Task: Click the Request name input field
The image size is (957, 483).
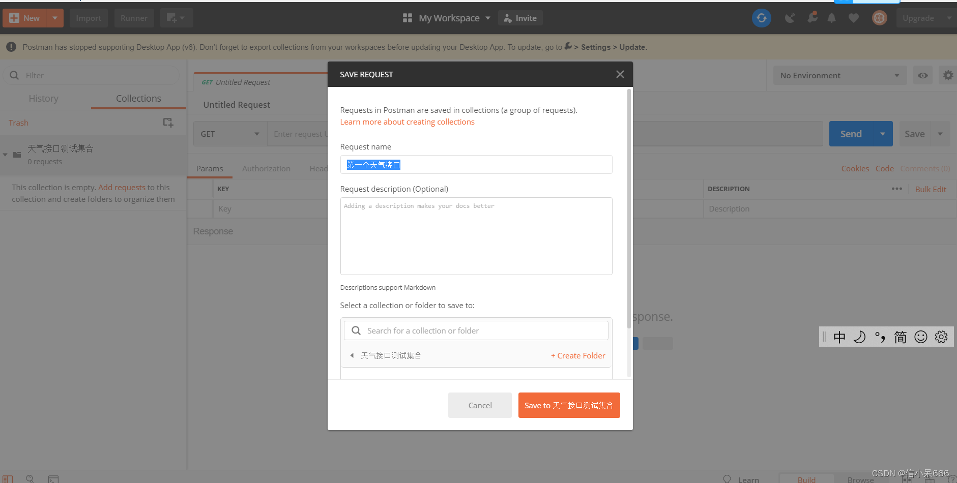Action: tap(476, 164)
